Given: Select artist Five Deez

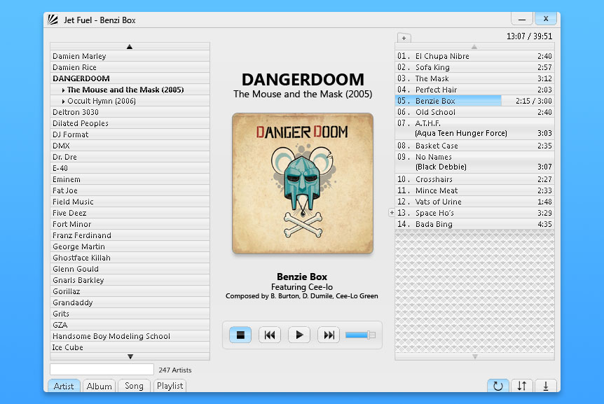Looking at the screenshot, I should tap(130, 213).
